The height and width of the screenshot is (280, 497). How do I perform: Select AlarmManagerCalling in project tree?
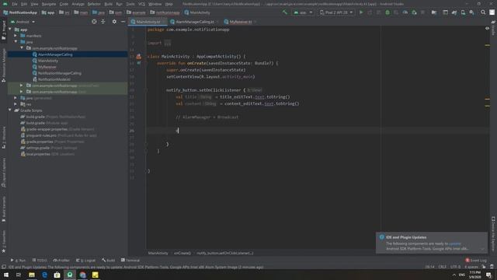click(x=55, y=54)
